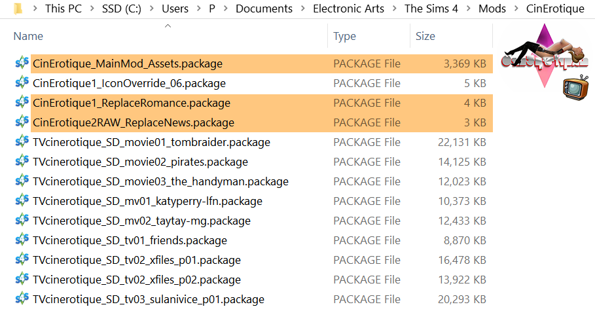
Task: Expand chevron after Users
Action: 198,9
